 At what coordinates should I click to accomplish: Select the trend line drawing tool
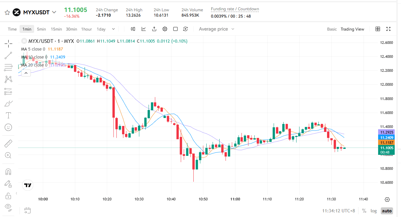pyautogui.click(x=8, y=55)
